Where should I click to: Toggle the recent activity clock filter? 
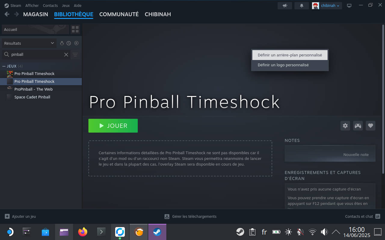point(69,43)
